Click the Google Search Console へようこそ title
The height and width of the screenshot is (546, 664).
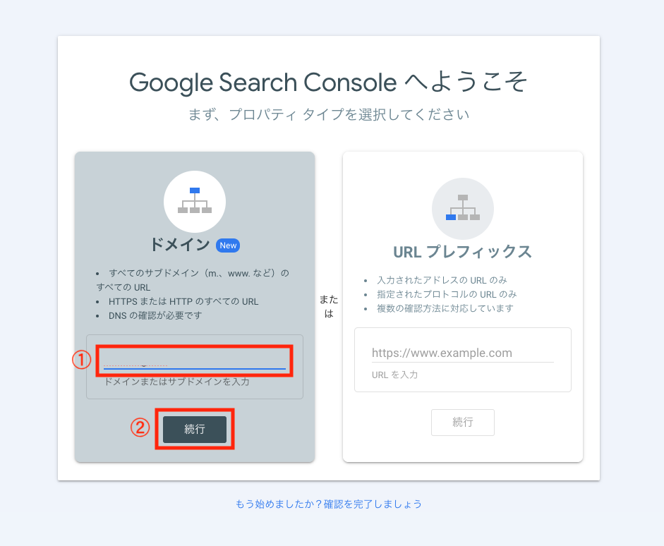tap(329, 82)
